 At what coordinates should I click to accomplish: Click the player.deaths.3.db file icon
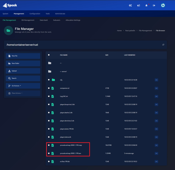pyautogui.click(x=52, y=112)
